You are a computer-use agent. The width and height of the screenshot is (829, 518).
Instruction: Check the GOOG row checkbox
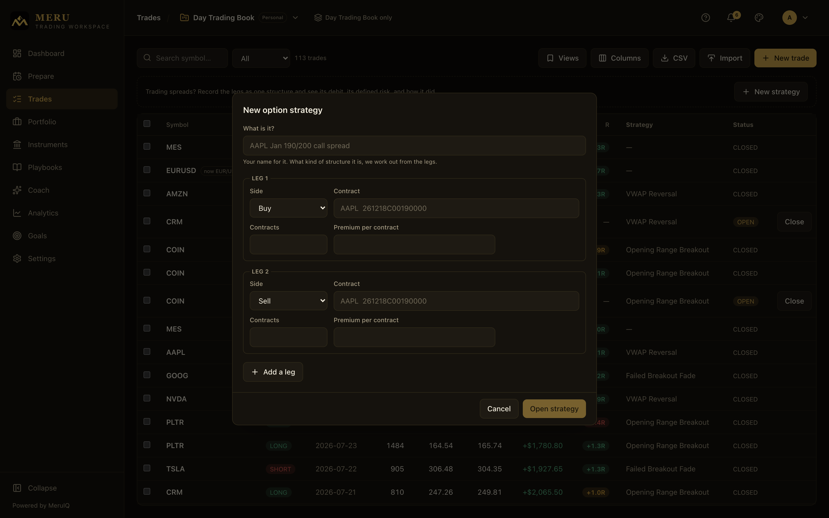click(x=147, y=375)
